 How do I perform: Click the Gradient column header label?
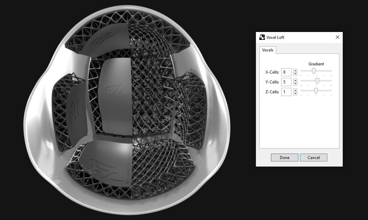[316, 64]
